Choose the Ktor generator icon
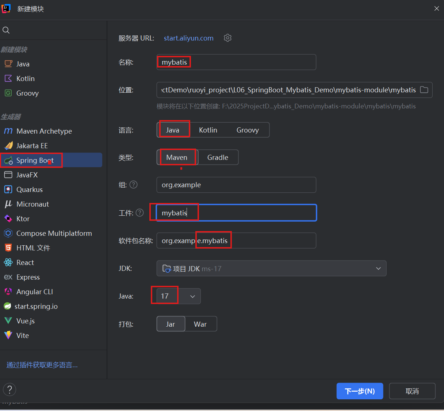 [8, 219]
